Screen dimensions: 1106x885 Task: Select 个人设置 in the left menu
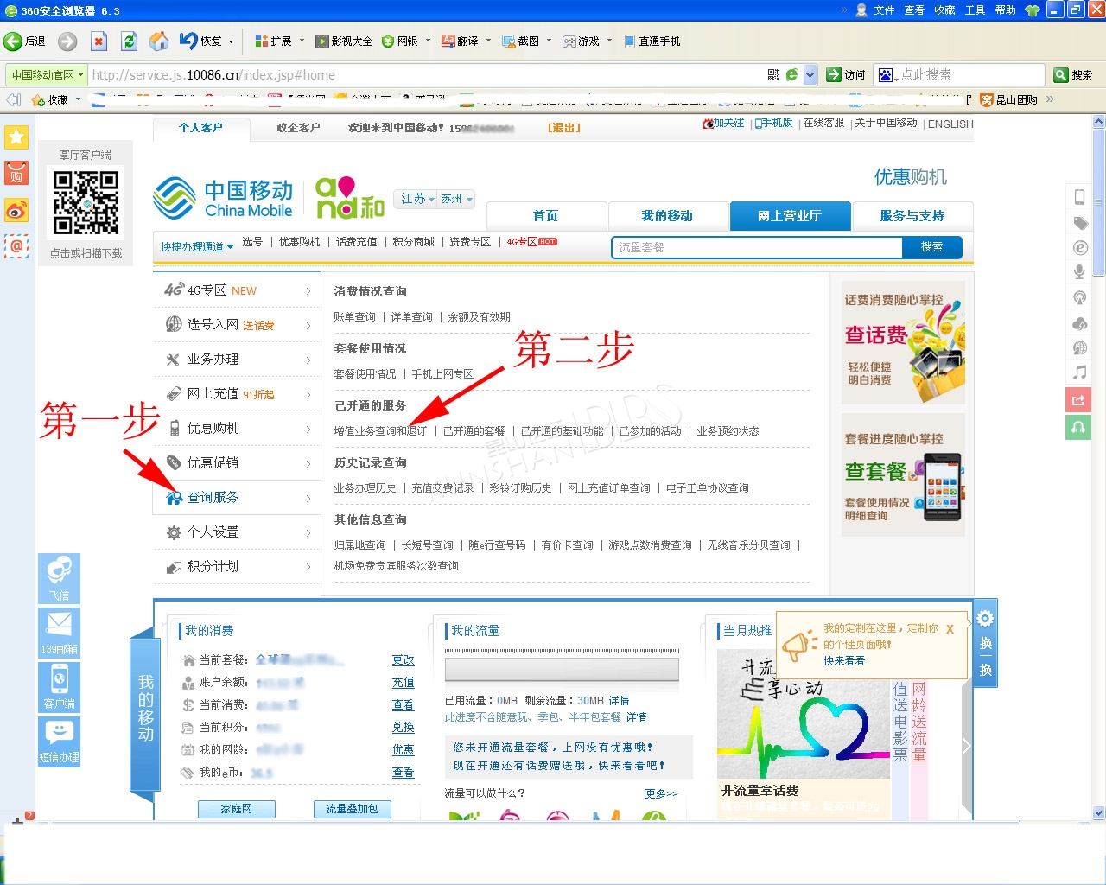click(x=237, y=532)
